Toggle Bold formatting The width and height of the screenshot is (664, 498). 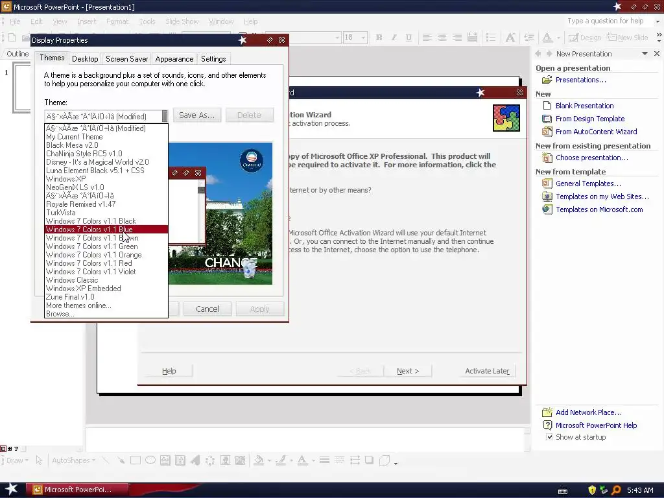coord(379,37)
